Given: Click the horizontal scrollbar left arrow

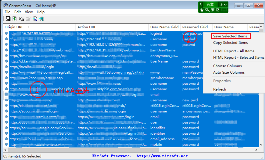Looking at the screenshot, I should tap(5, 150).
